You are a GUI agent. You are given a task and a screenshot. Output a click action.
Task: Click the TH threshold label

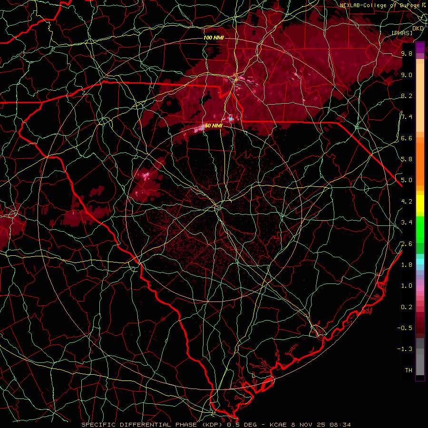(409, 370)
